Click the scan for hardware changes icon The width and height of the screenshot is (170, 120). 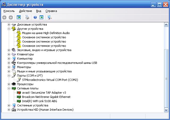(49, 18)
